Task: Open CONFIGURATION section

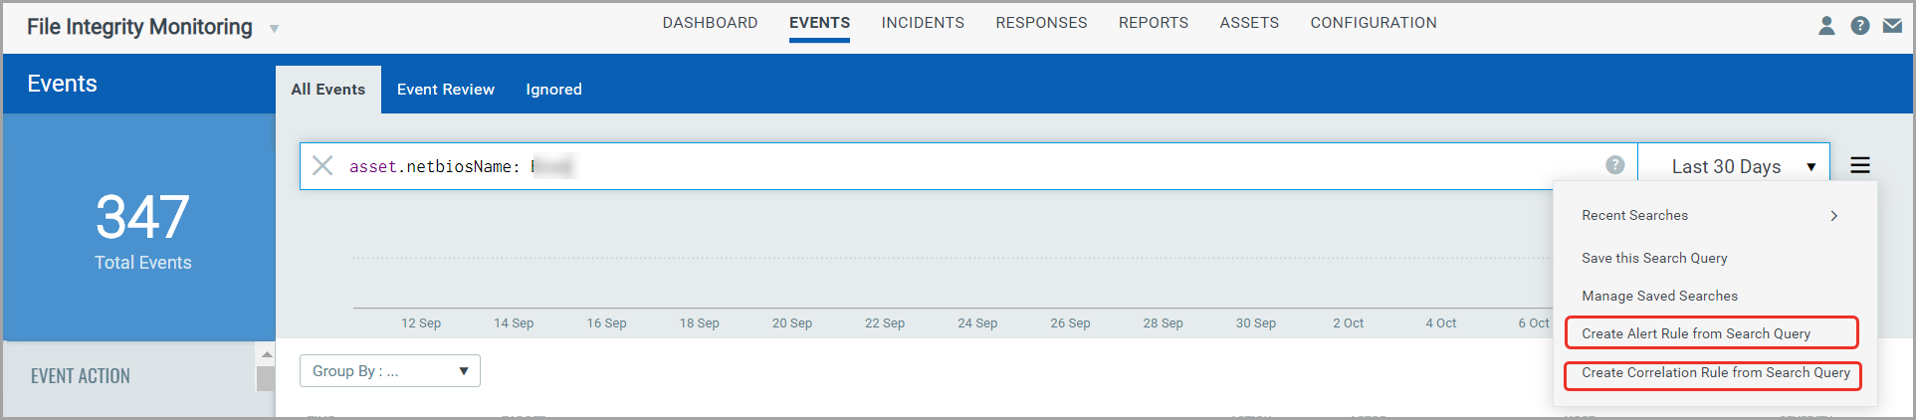Action: pos(1374,23)
